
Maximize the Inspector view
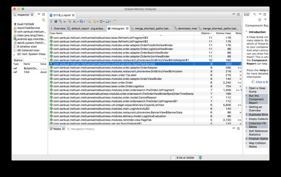(x=43, y=14)
